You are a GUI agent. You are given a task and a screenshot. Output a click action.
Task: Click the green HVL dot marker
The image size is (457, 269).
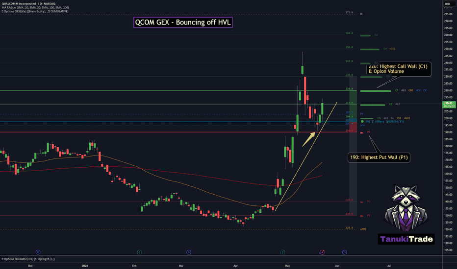tap(362, 122)
